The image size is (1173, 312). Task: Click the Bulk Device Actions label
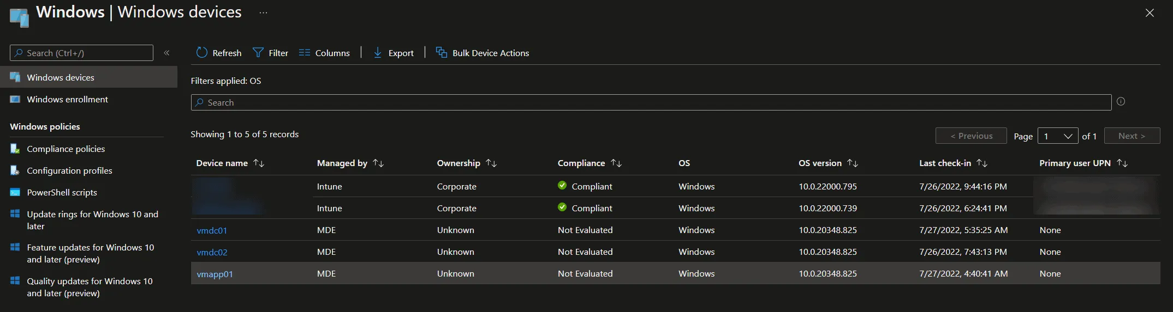click(491, 53)
